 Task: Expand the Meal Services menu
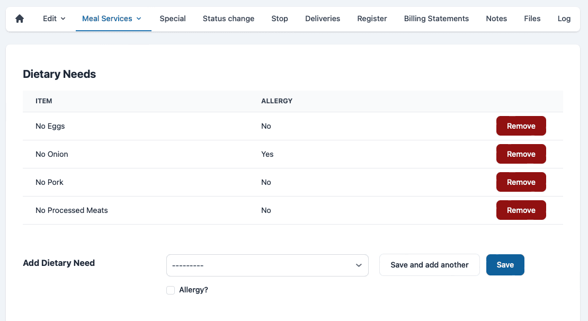[x=112, y=19]
